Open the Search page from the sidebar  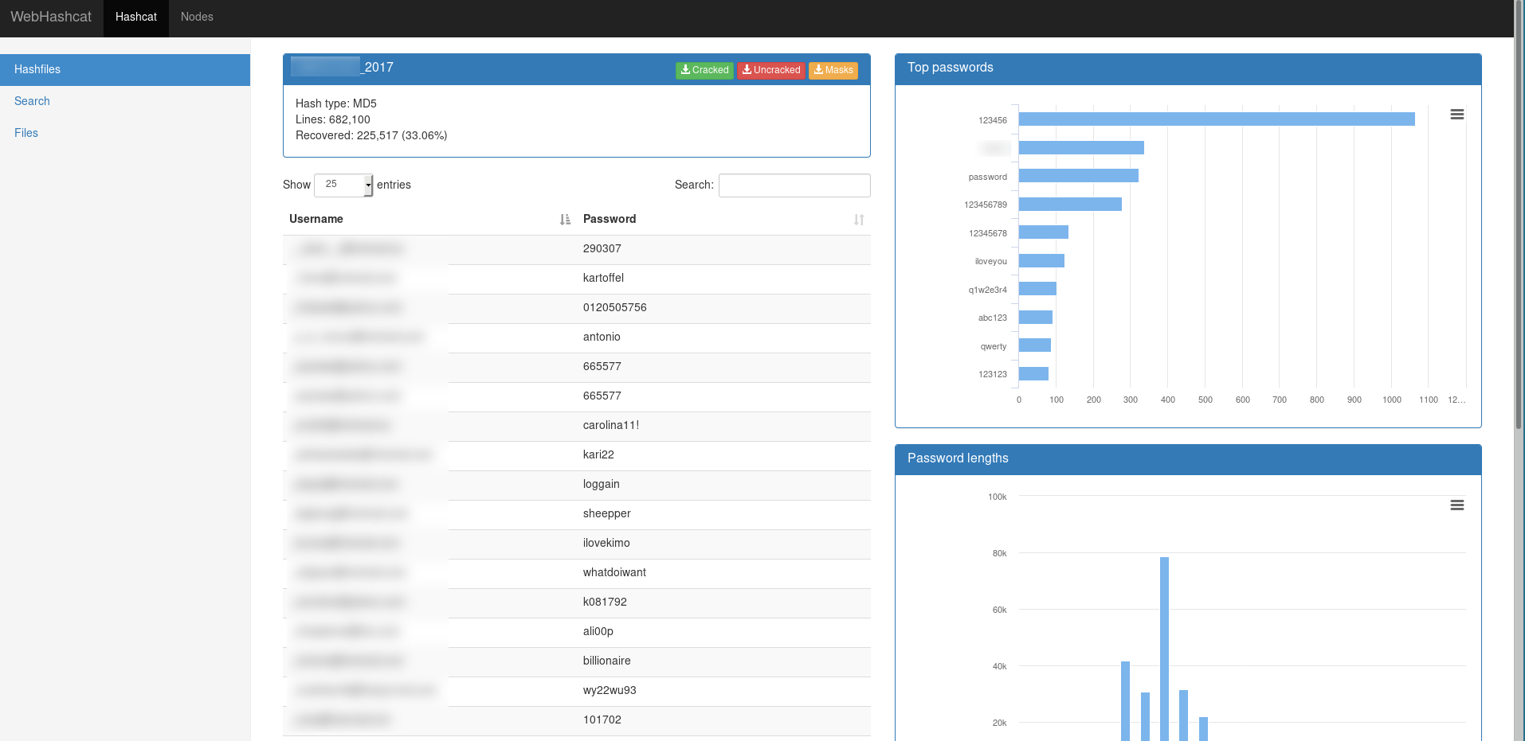click(32, 101)
